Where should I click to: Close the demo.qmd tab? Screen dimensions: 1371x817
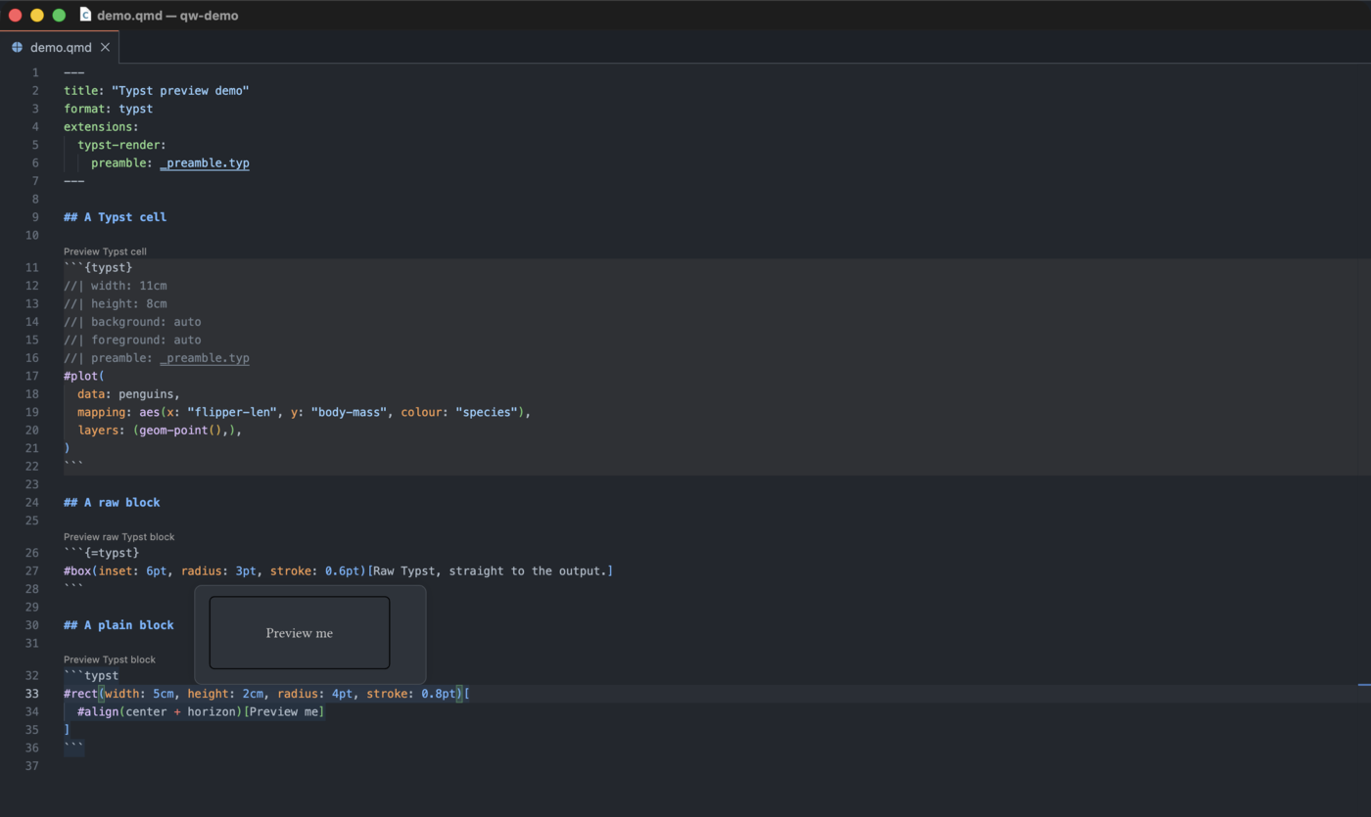[105, 47]
